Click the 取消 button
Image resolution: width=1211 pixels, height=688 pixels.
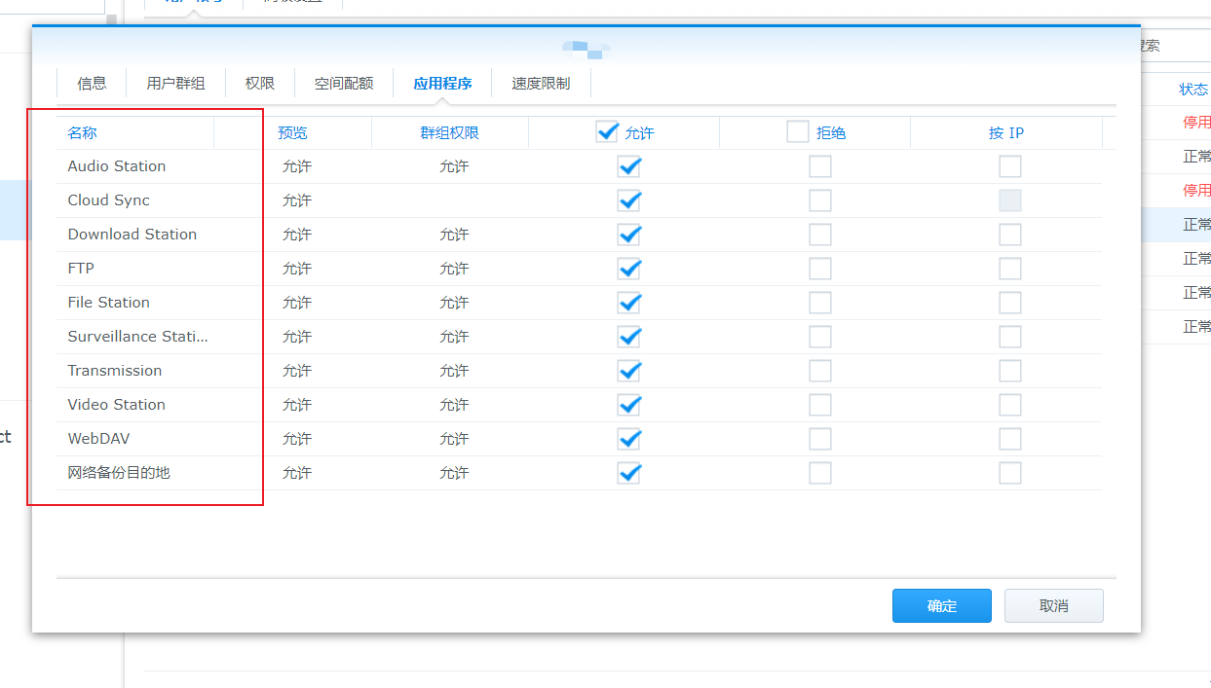point(1054,605)
